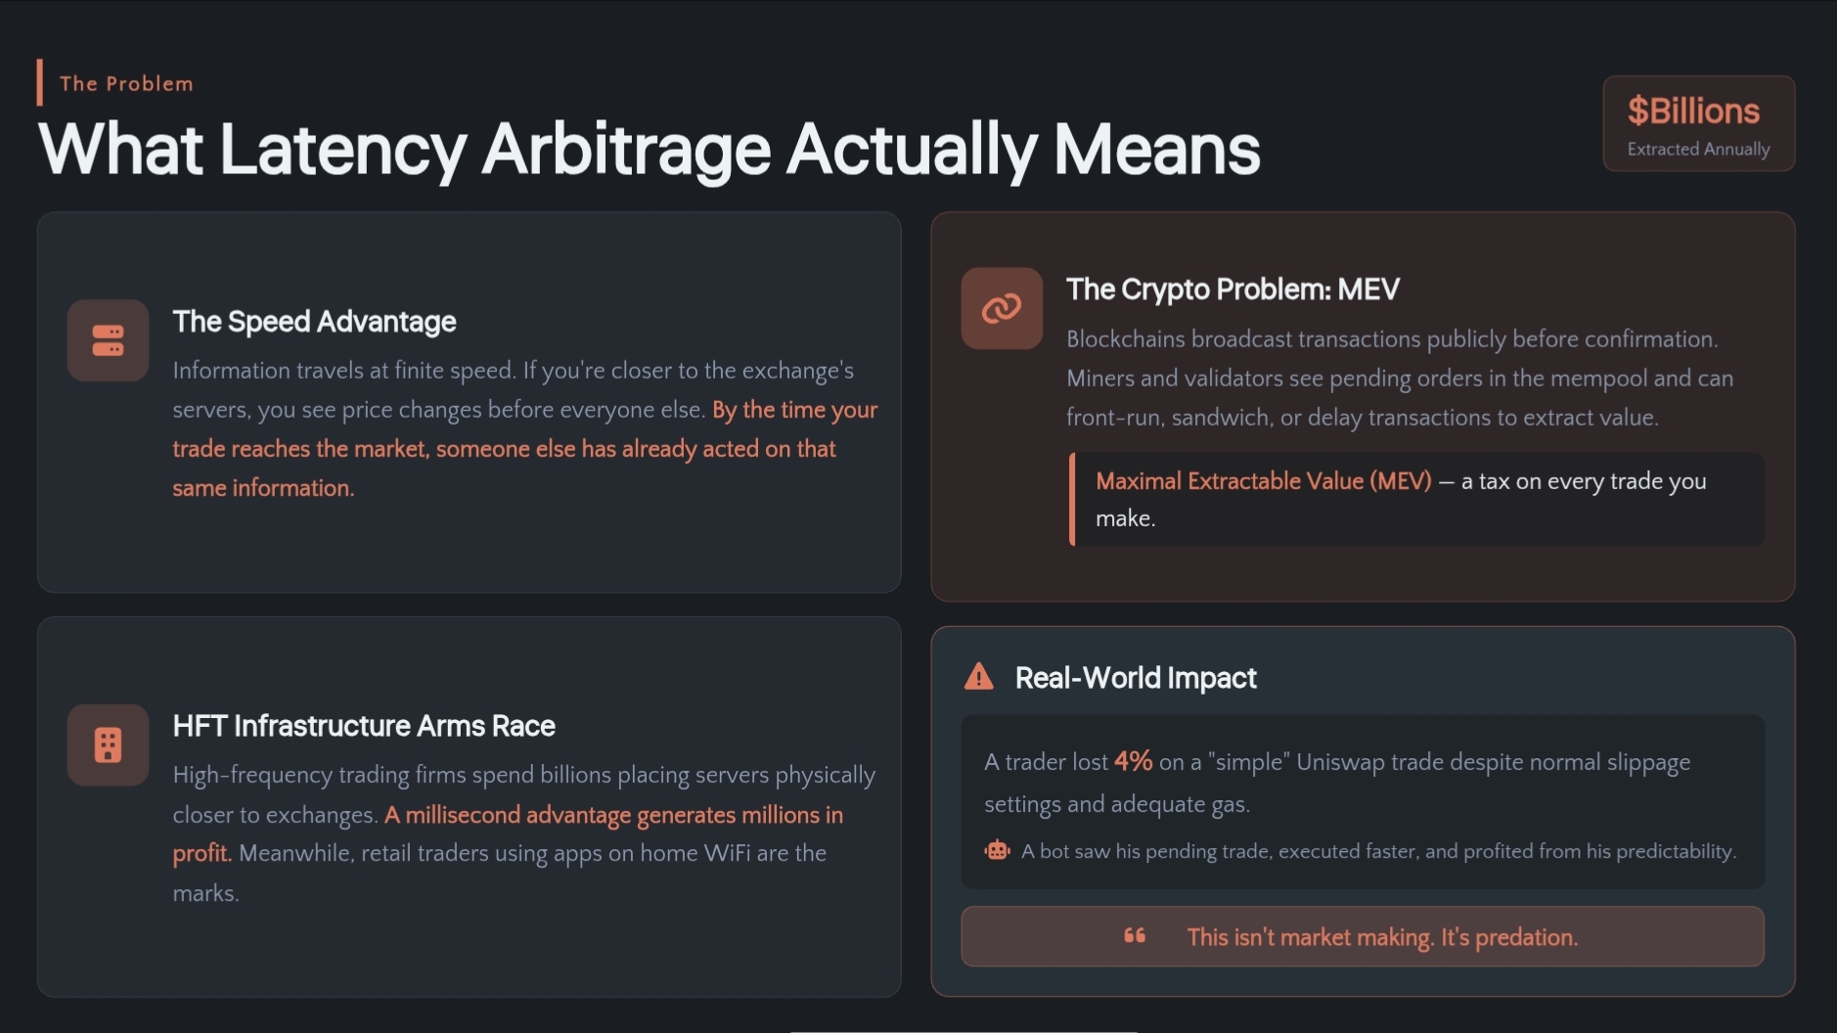Click The Crypto Problem: MEV heading
The image size is (1837, 1033).
tap(1232, 289)
